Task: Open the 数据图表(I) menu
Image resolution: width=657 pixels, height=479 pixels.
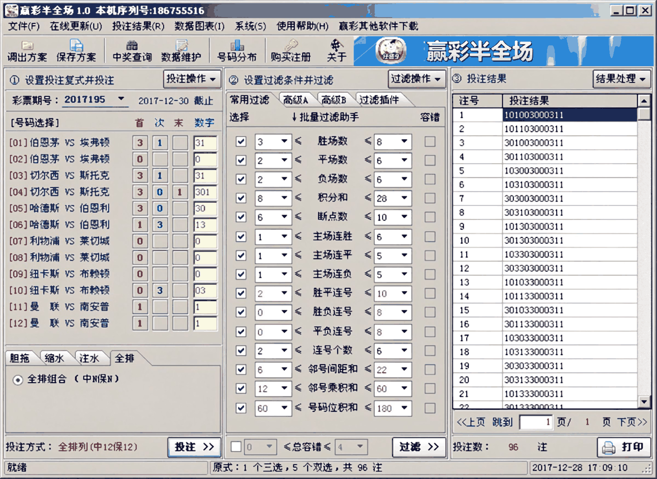Action: click(x=199, y=26)
